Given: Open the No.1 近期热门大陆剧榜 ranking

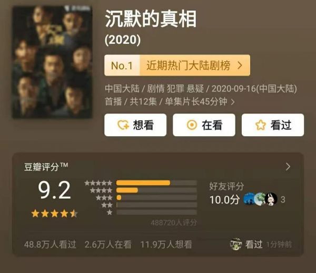Looking at the screenshot, I should [x=177, y=65].
